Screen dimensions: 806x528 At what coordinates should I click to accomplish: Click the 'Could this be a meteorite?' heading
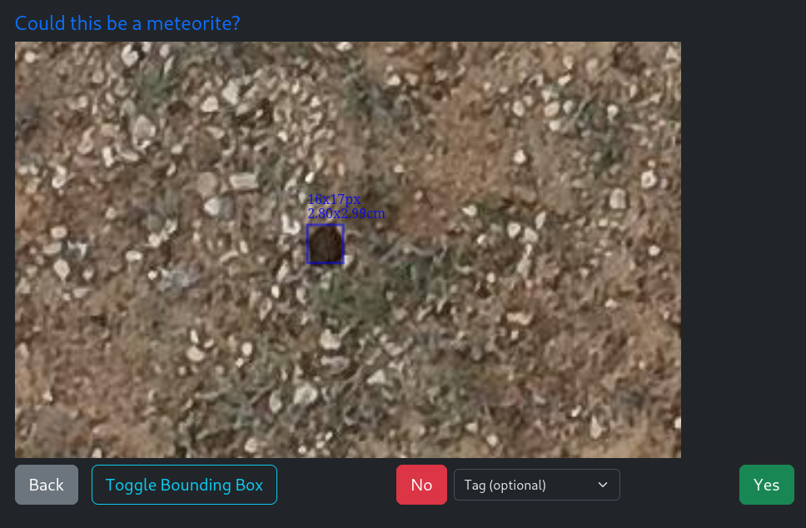click(127, 23)
